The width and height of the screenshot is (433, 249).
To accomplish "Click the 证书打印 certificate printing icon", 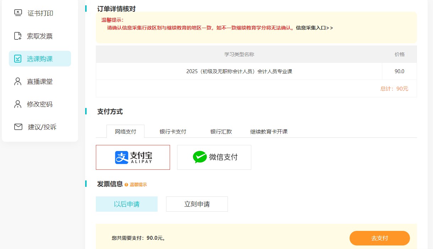I will (x=18, y=13).
